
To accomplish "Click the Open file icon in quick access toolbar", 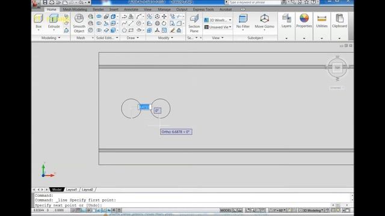I will [58, 2].
